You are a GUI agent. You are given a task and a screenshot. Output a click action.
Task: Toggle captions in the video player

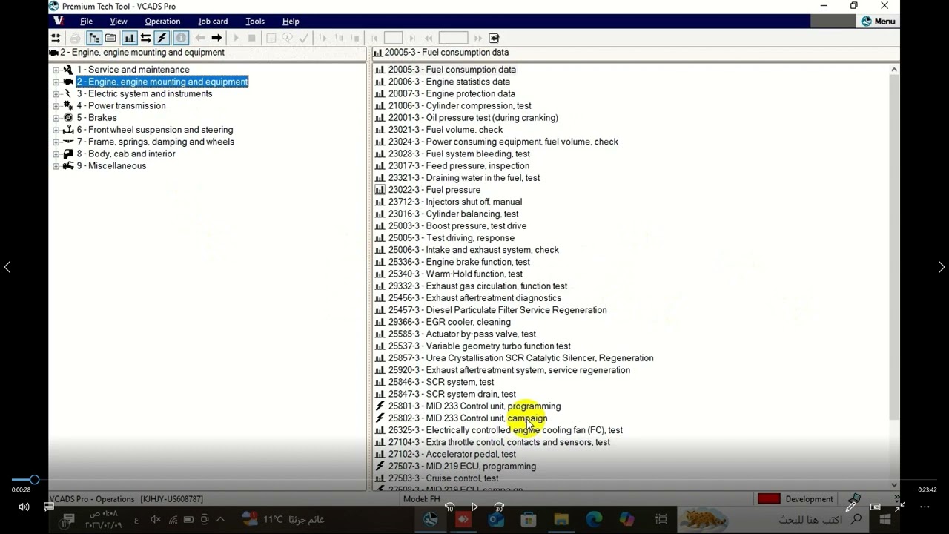pos(49,507)
